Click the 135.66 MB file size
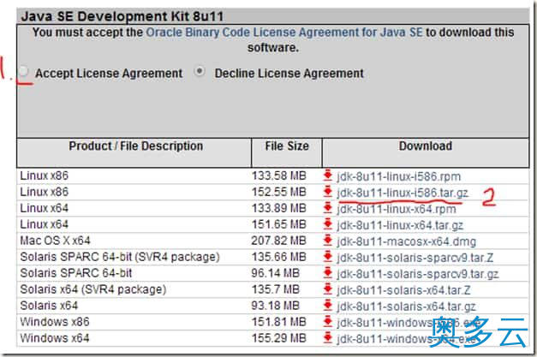This screenshot has height=357, width=537. click(x=278, y=257)
